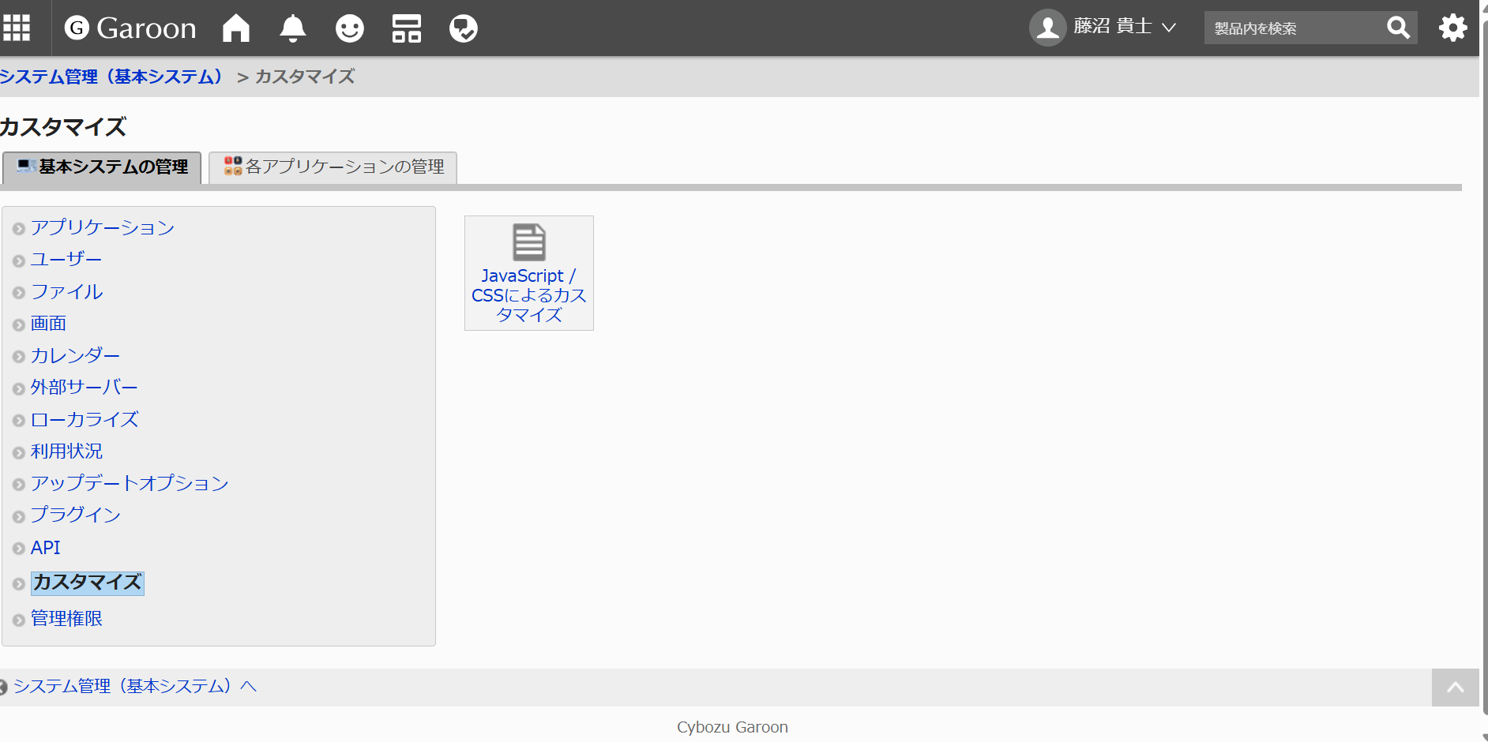Viewport: 1488px width, 742px height.
Task: Click the user avatar icon
Action: pos(1048,28)
